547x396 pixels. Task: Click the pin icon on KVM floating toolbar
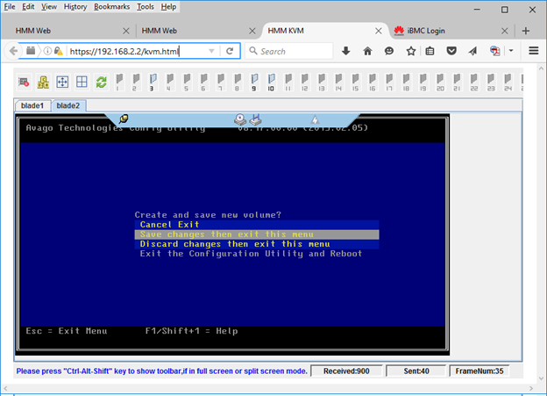(124, 119)
